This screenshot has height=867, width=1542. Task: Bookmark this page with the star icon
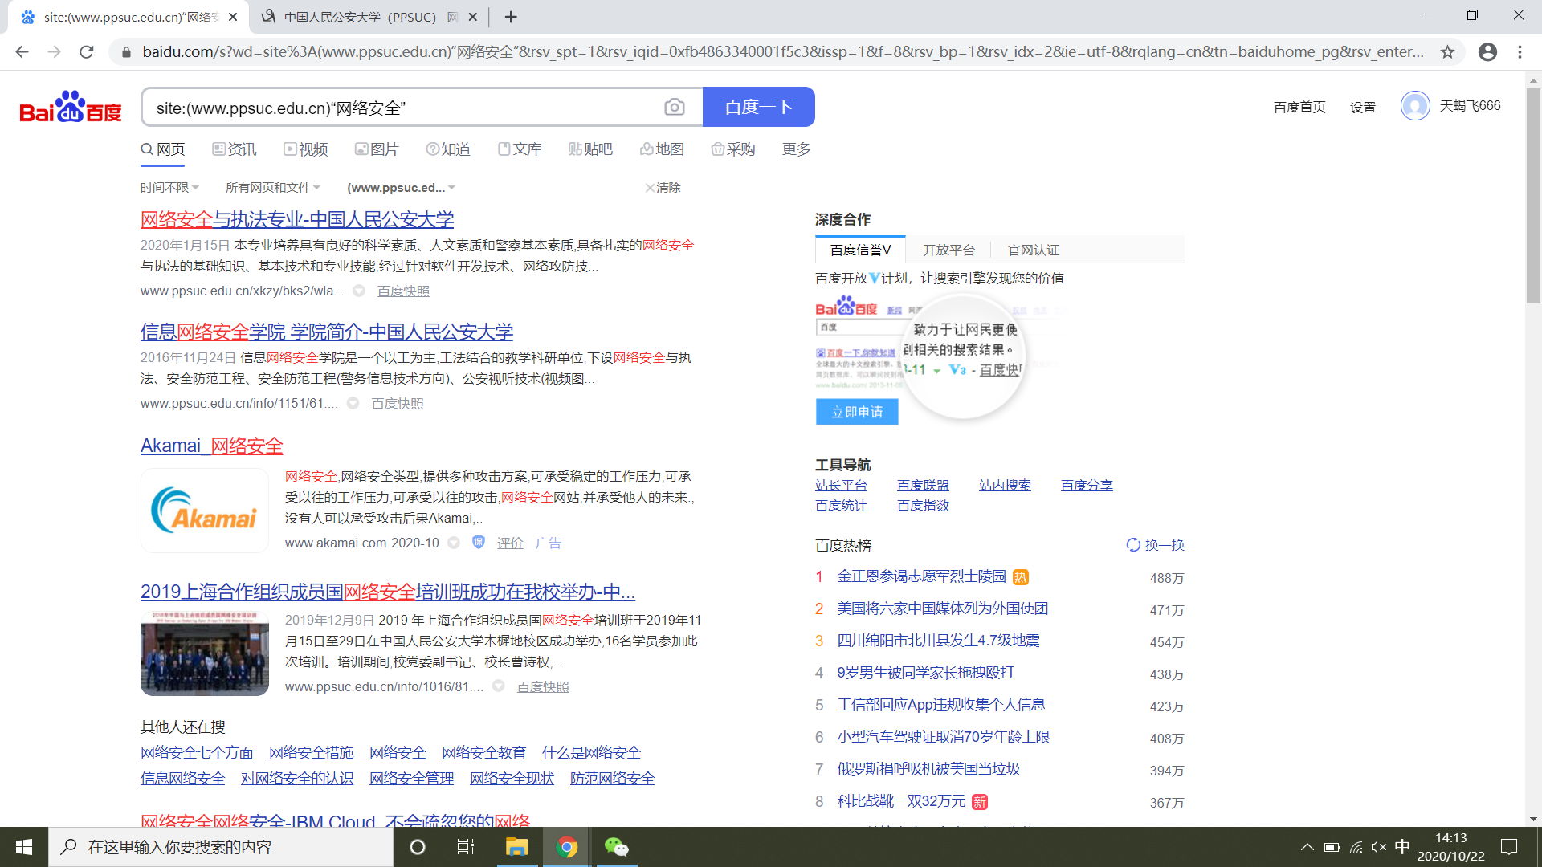pos(1447,52)
